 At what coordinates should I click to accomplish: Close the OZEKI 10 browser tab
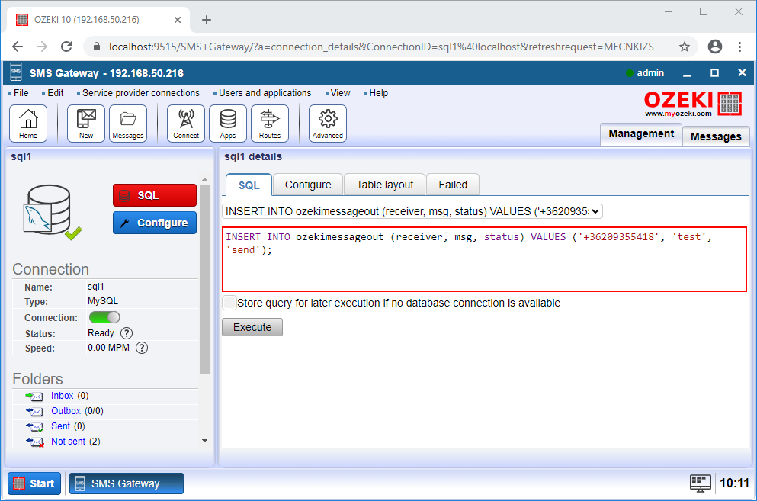point(177,20)
